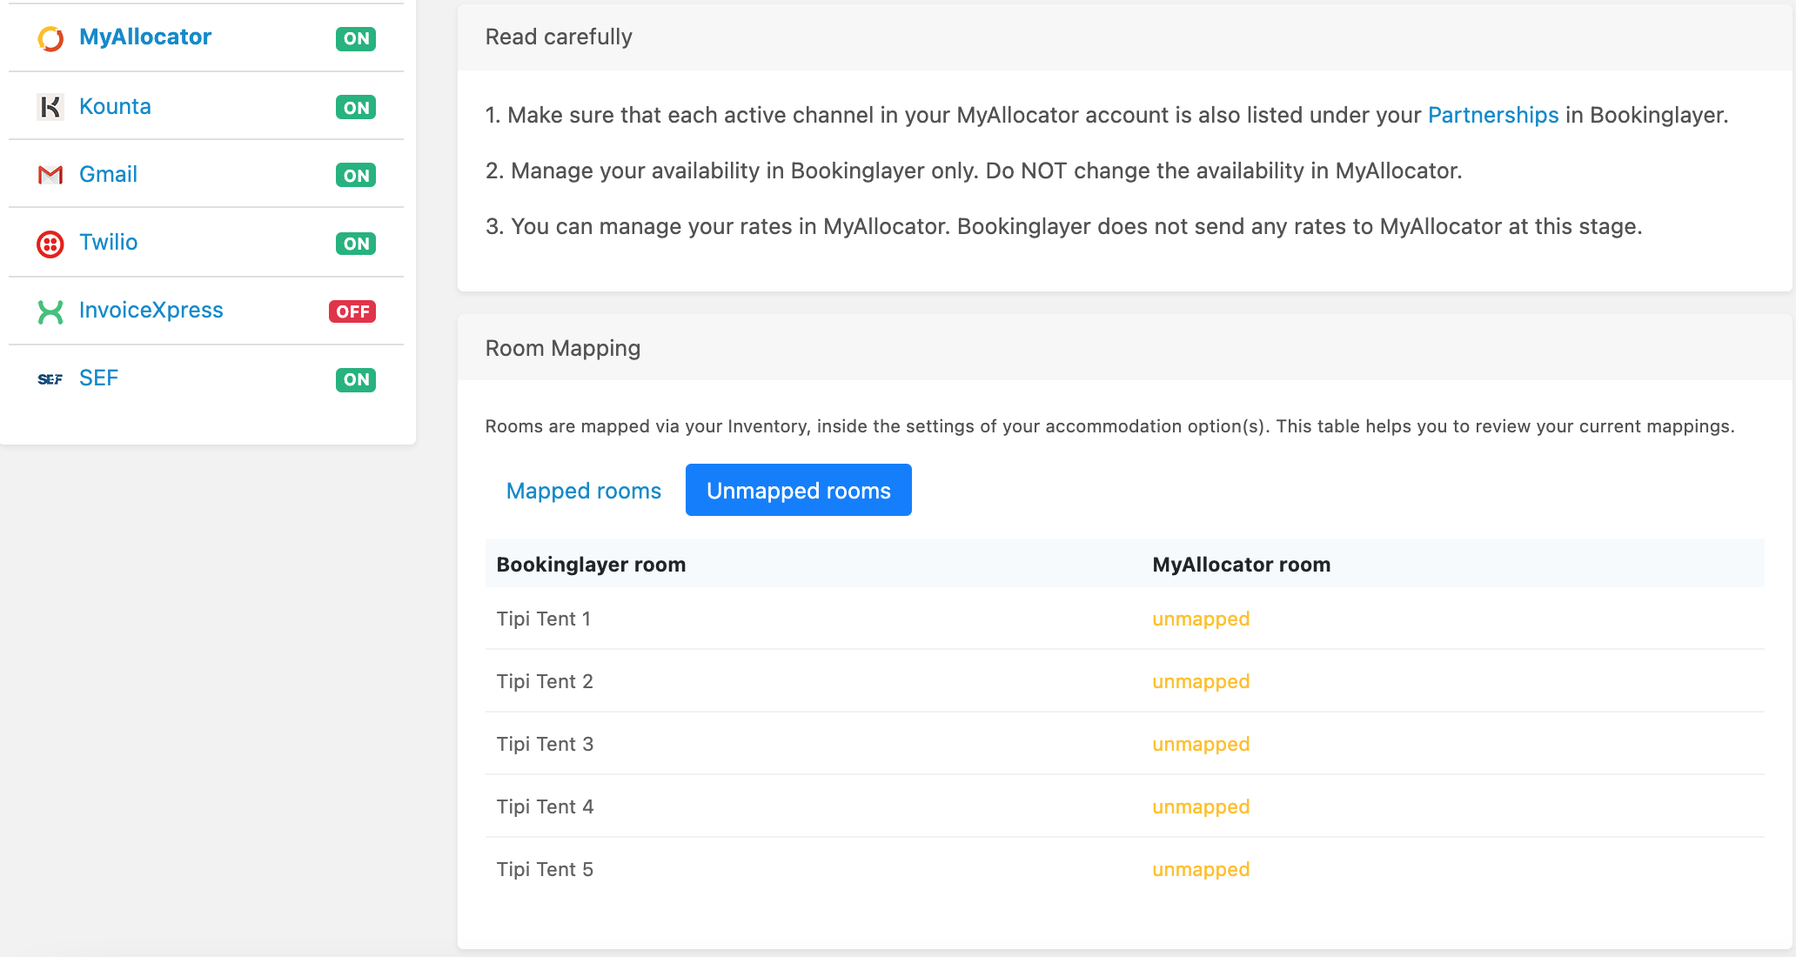Open the SEF integration link
Screen dimensions: 1796x957
[98, 378]
